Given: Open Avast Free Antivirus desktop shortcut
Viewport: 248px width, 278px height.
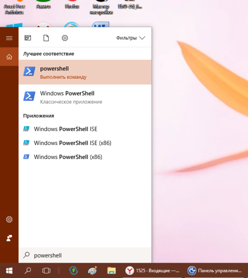Looking at the screenshot, I should [x=14, y=7].
